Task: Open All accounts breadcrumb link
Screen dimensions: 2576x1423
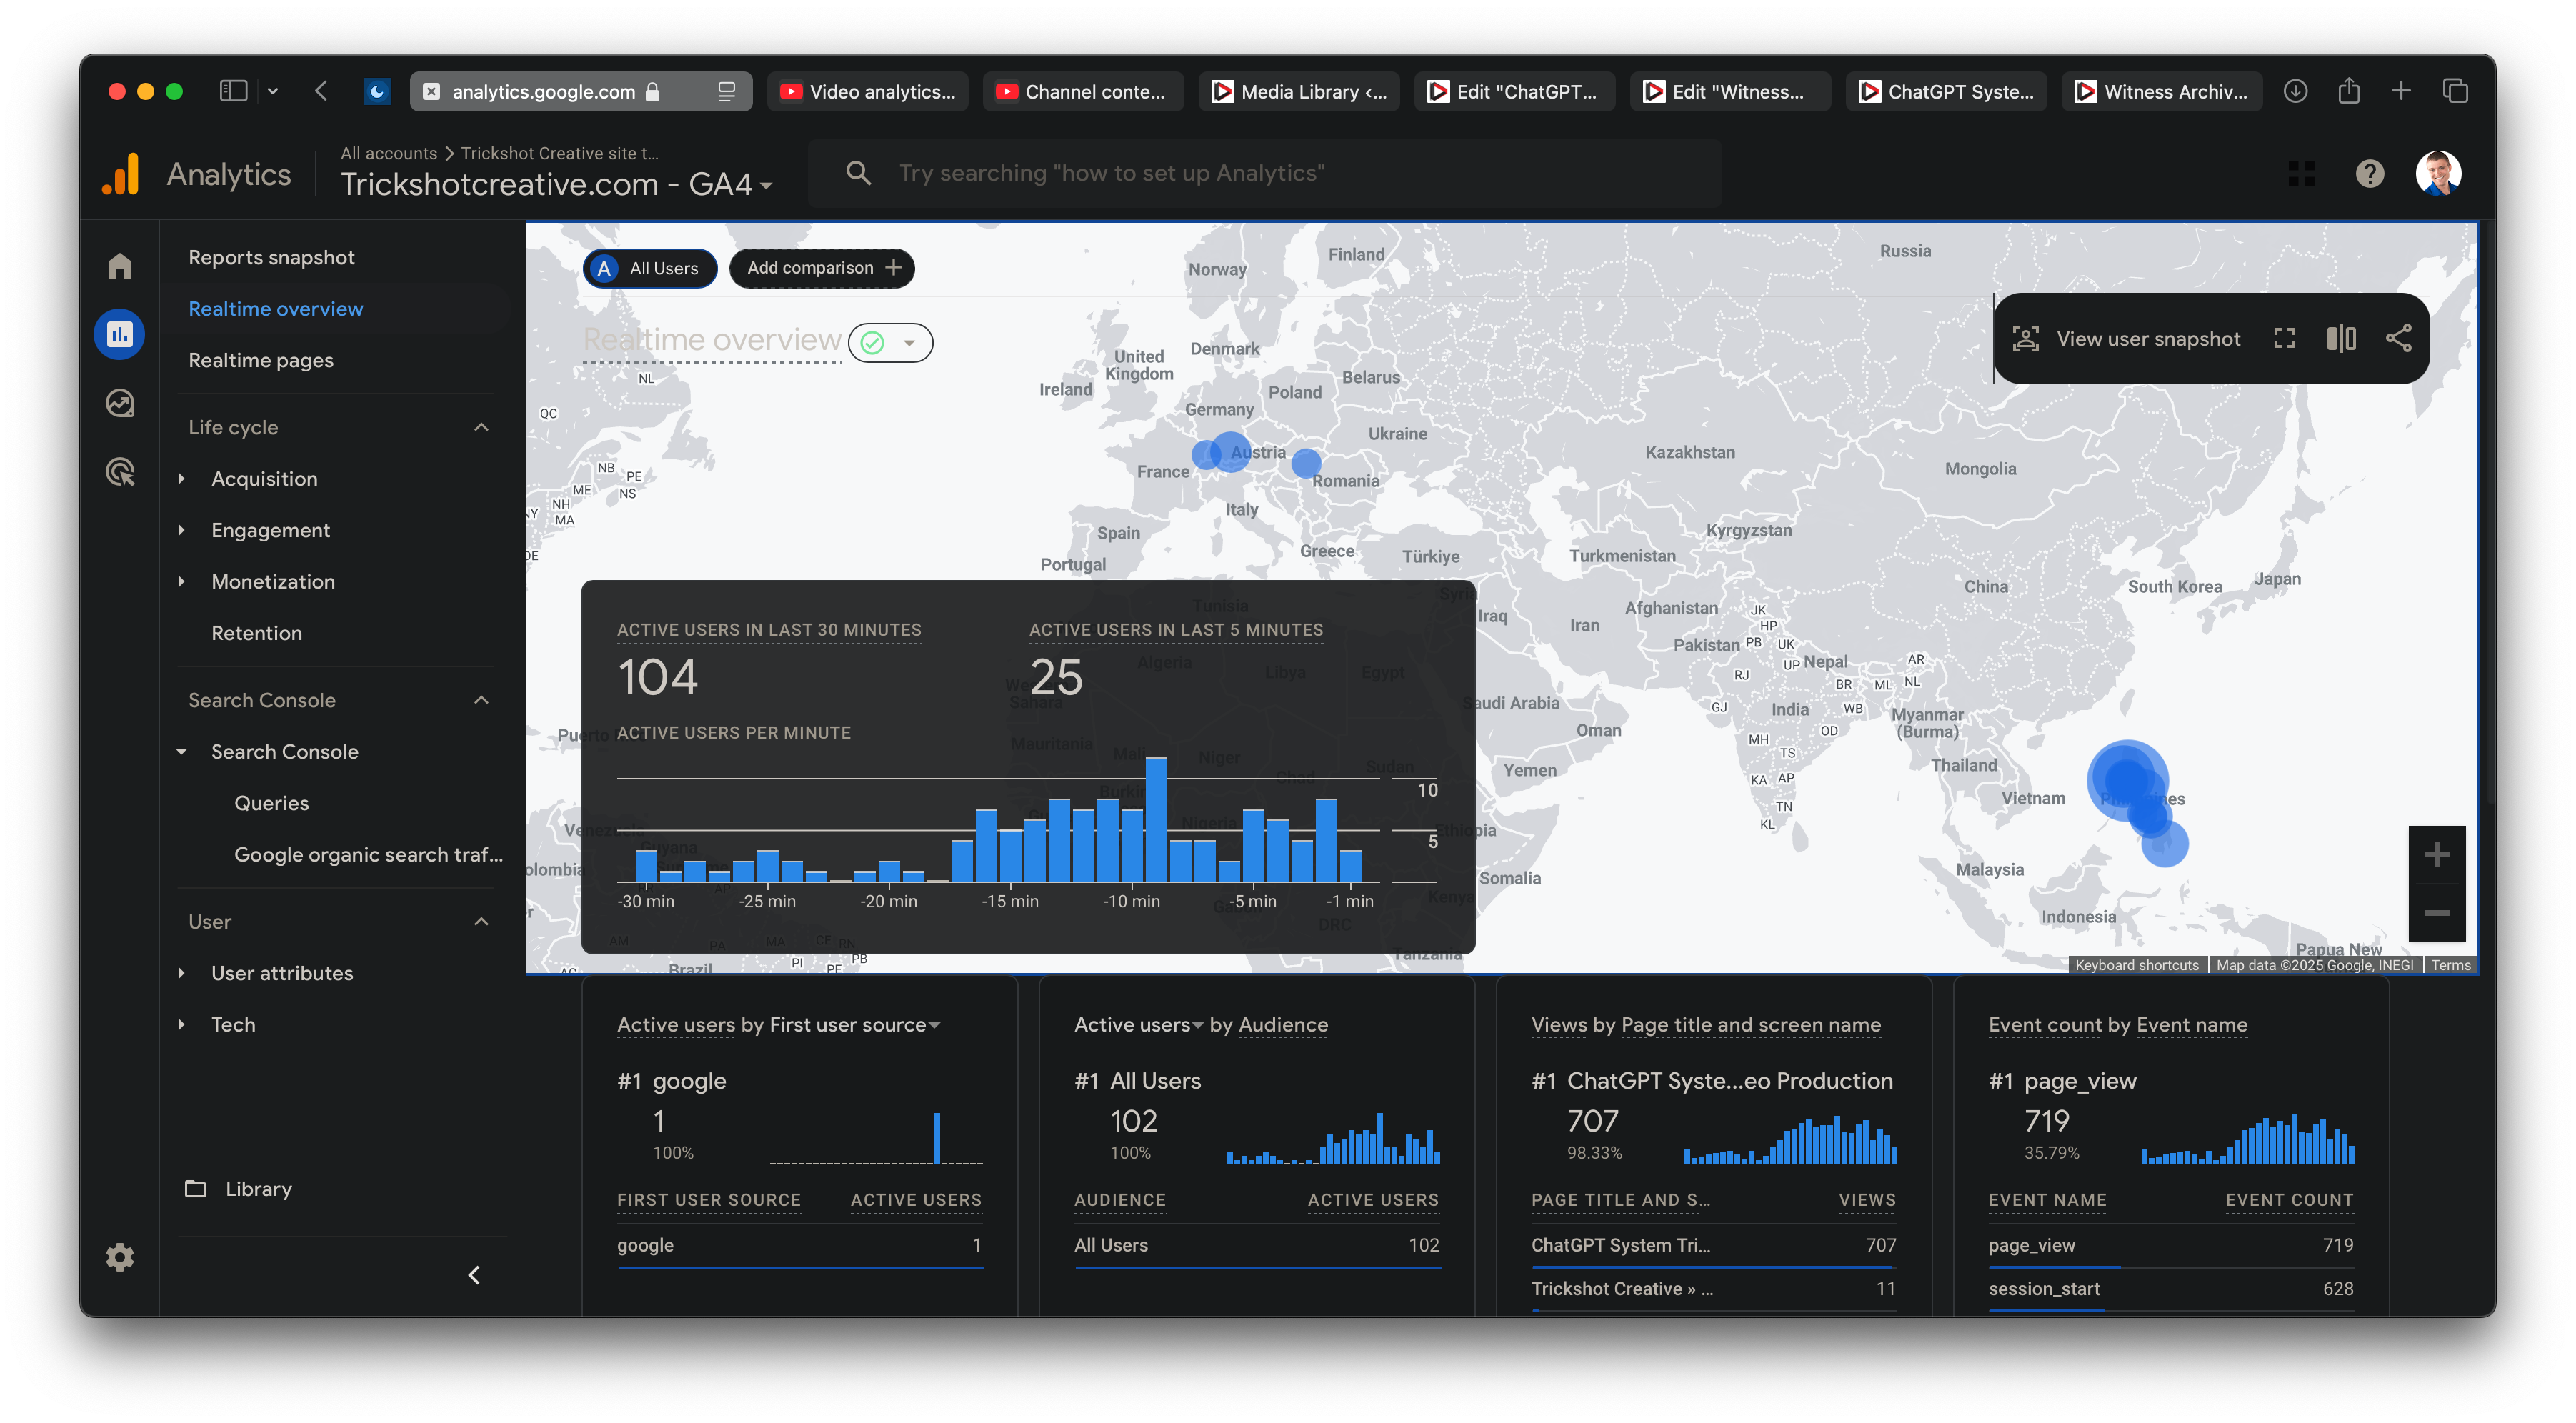Action: [x=388, y=153]
